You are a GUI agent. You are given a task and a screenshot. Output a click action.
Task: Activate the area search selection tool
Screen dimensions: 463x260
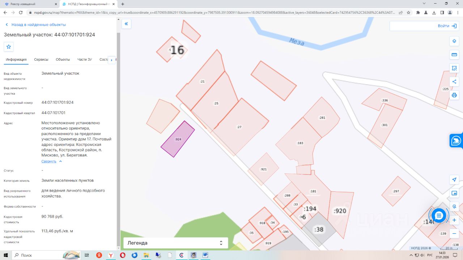(x=454, y=68)
